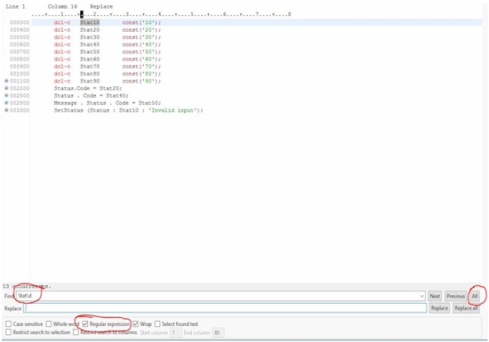Expand hidden lines after line 001100
Image resolution: width=489 pixels, height=342 pixels.
pos(6,81)
